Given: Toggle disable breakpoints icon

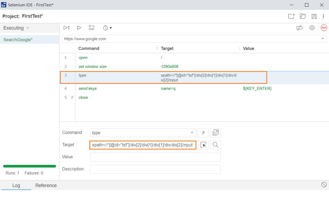Looking at the screenshot, I should coord(299,28).
